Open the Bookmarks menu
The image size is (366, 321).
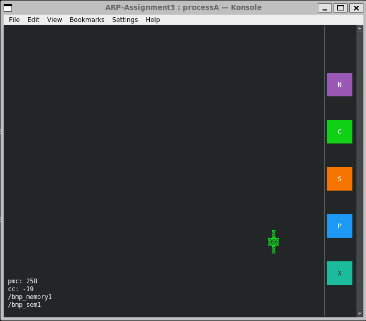point(87,20)
